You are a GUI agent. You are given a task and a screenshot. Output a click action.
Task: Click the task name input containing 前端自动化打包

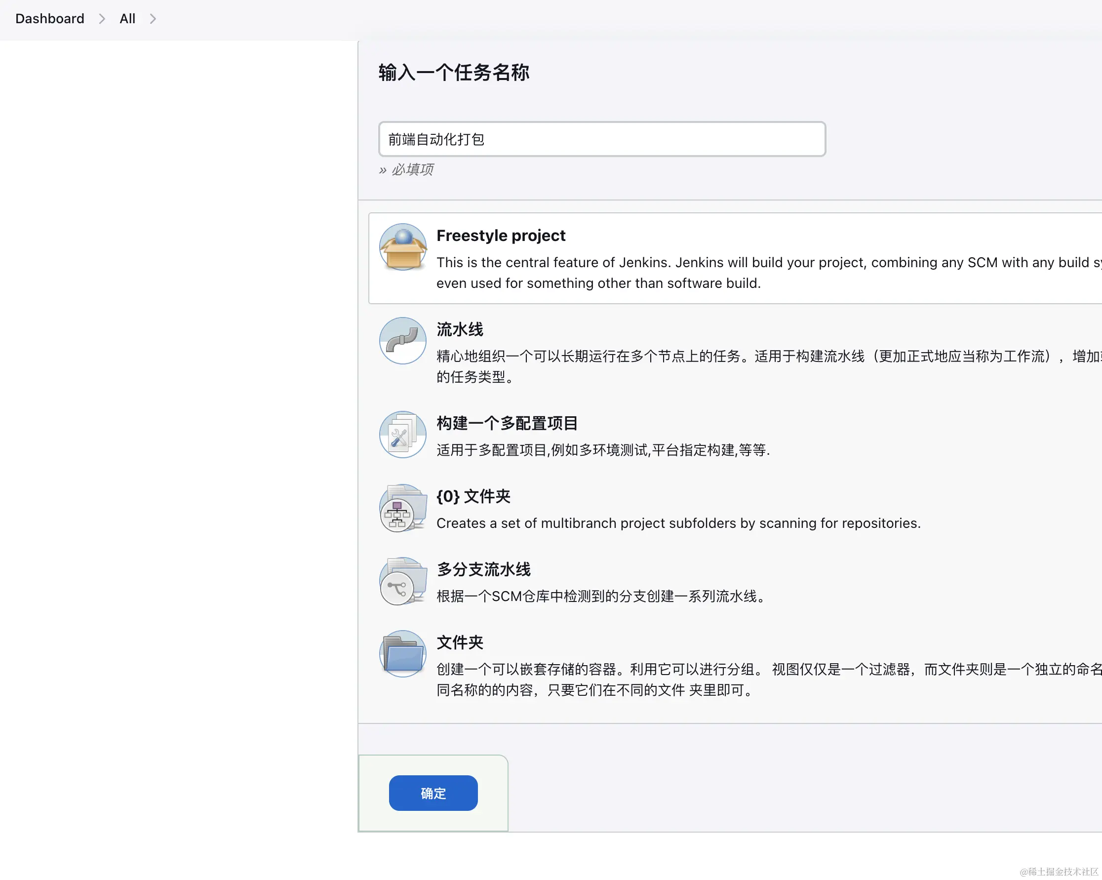[x=601, y=139]
